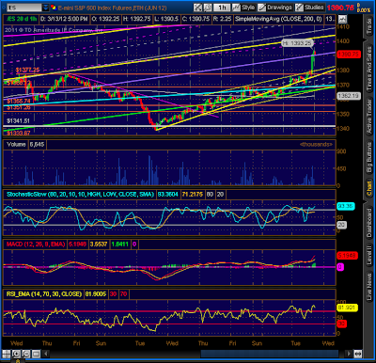
Task: Click the scroll left arrow of time axis
Action: coord(46,354)
